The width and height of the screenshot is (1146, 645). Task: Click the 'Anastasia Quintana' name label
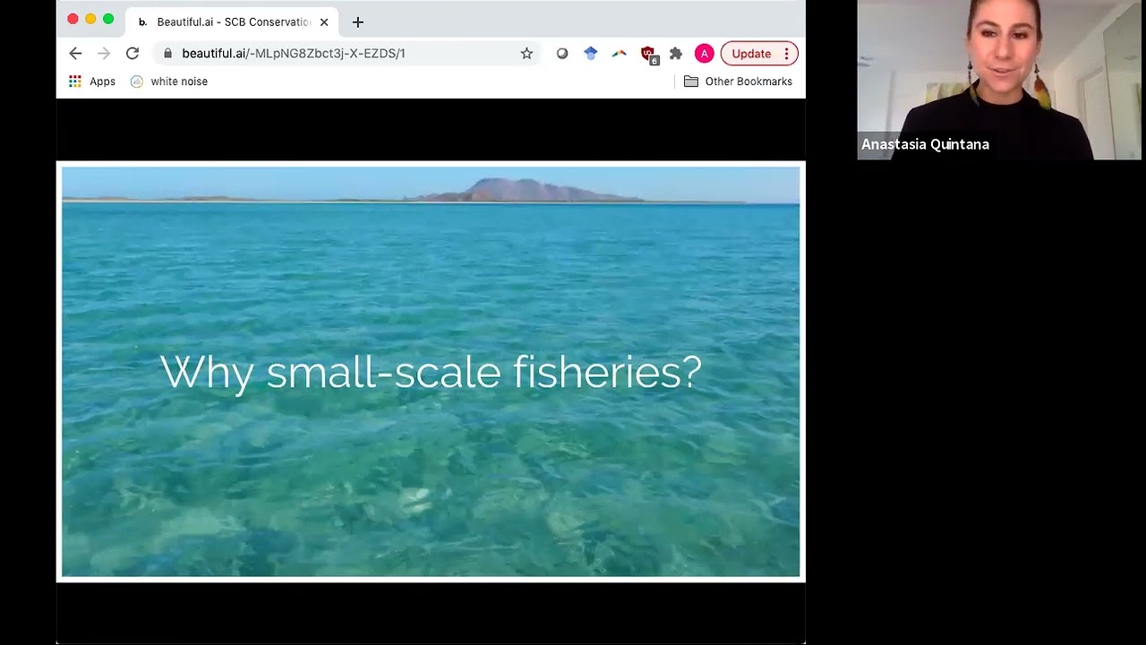coord(925,144)
